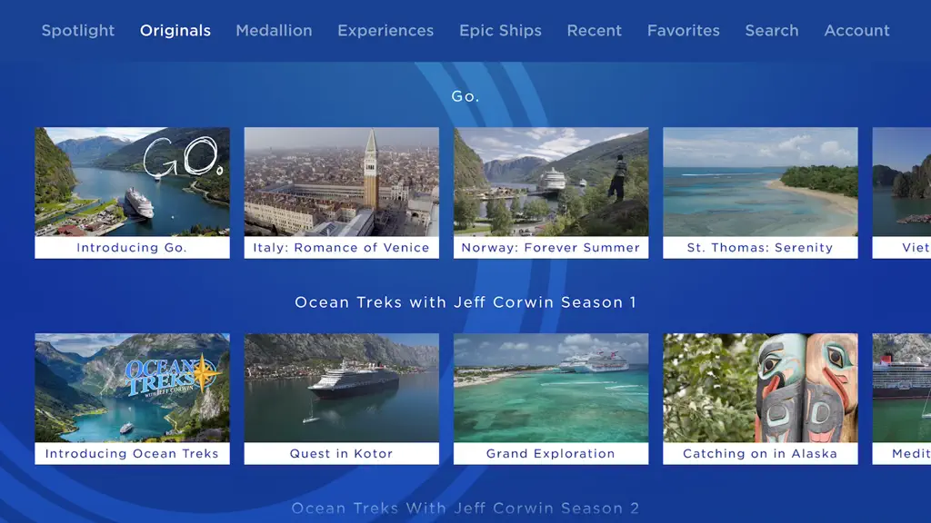The height and width of the screenshot is (523, 931).
Task: Click the Italy: Romance of Venice caption
Action: (342, 248)
